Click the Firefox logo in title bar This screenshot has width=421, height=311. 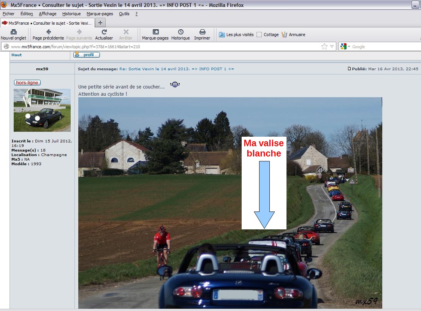coord(4,5)
